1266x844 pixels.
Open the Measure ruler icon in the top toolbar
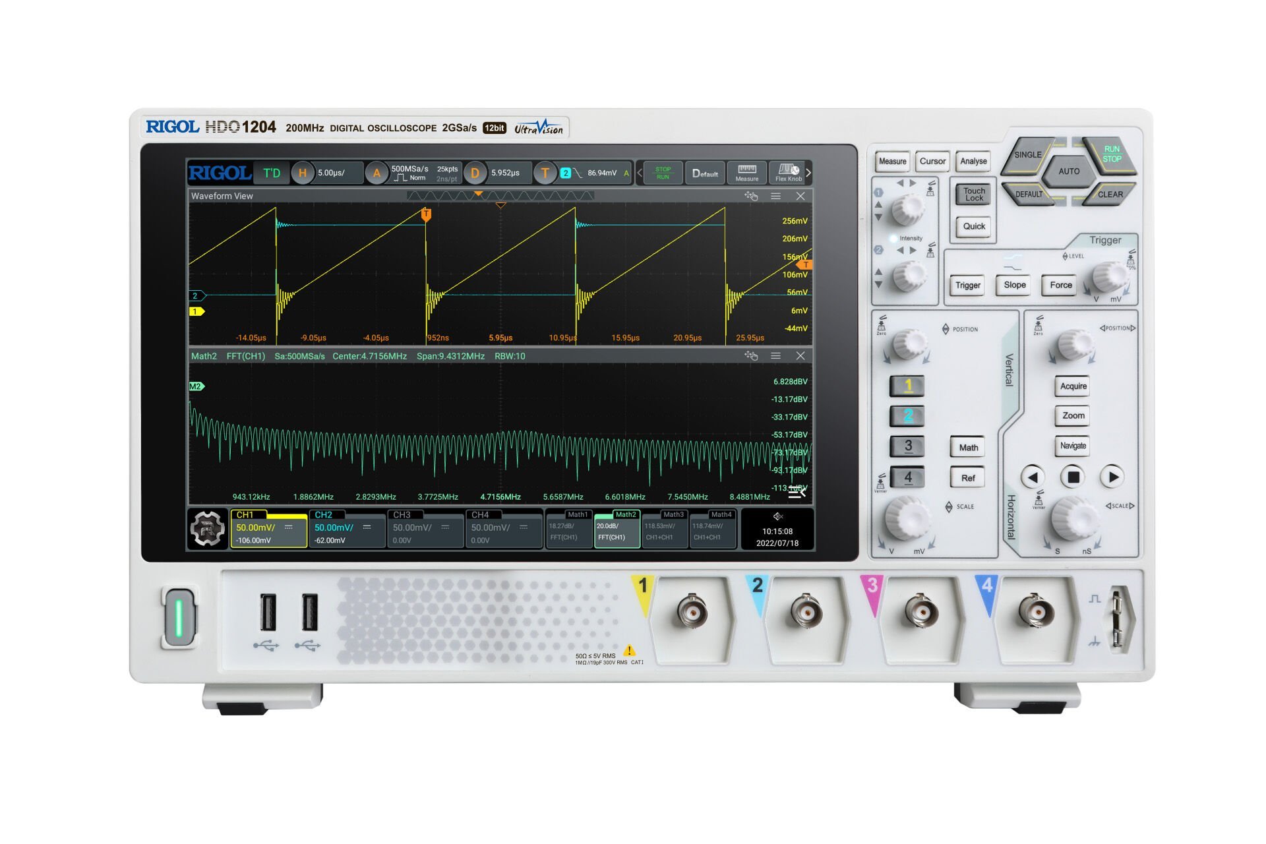[x=746, y=173]
